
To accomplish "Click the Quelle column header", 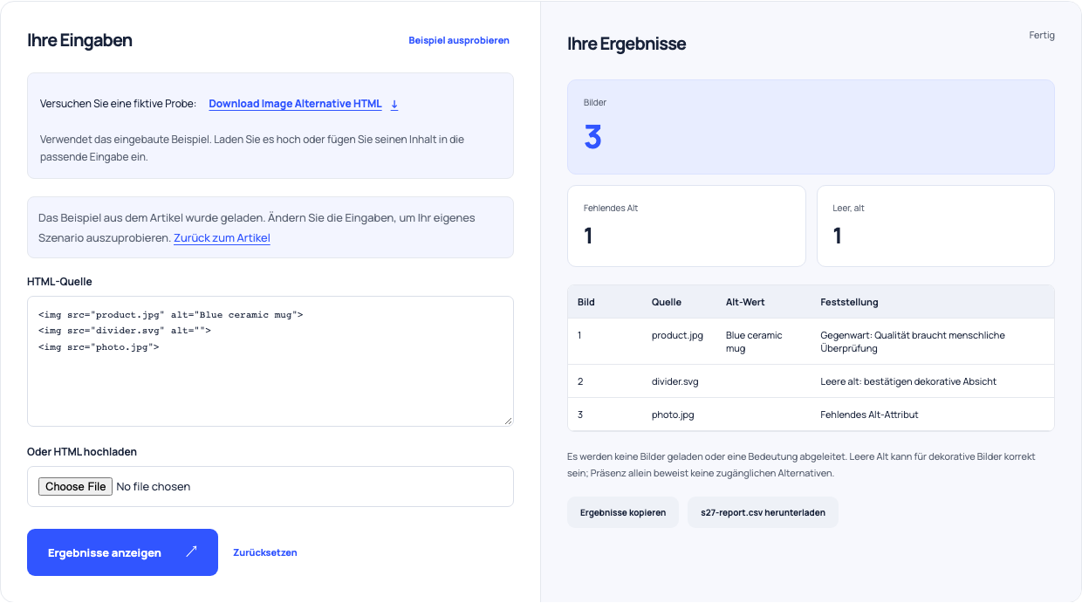I will 667,302.
